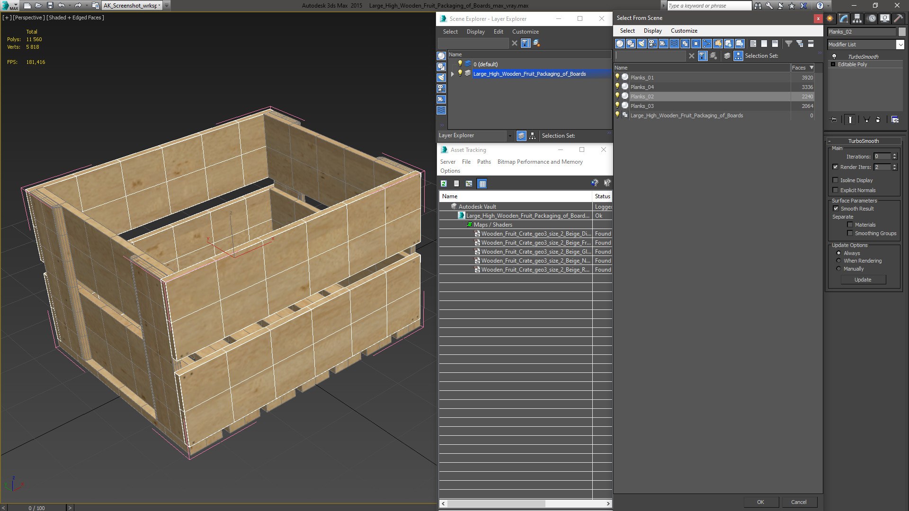Click the Update button in TurboSmooth options
This screenshot has height=511, width=909.
coord(863,280)
